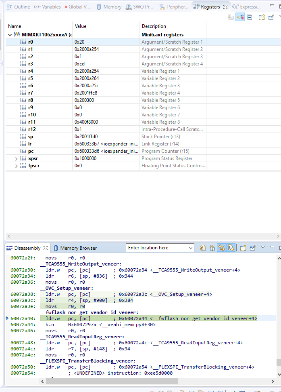Screen dimensions: 281x392
Task: Click value 0x2001ffd0 of sp
Action: pyautogui.click(x=86, y=137)
